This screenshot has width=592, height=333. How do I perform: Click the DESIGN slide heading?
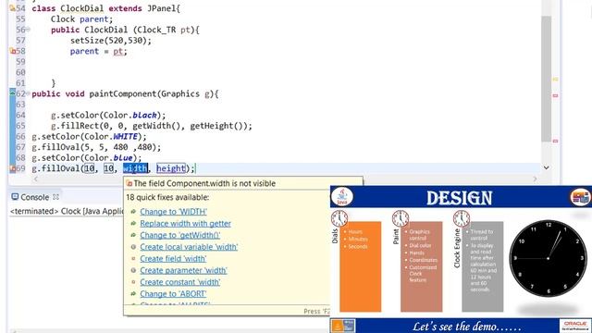pyautogui.click(x=460, y=198)
